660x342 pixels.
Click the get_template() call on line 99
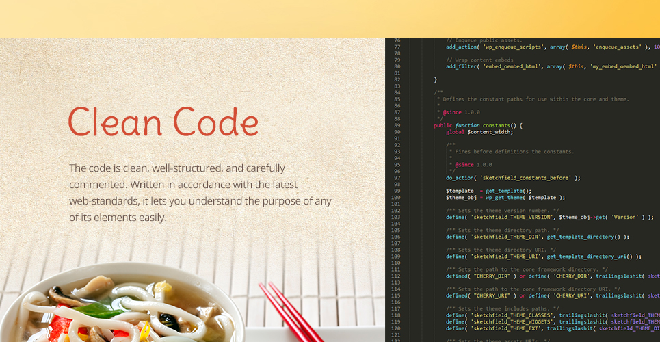(x=508, y=191)
